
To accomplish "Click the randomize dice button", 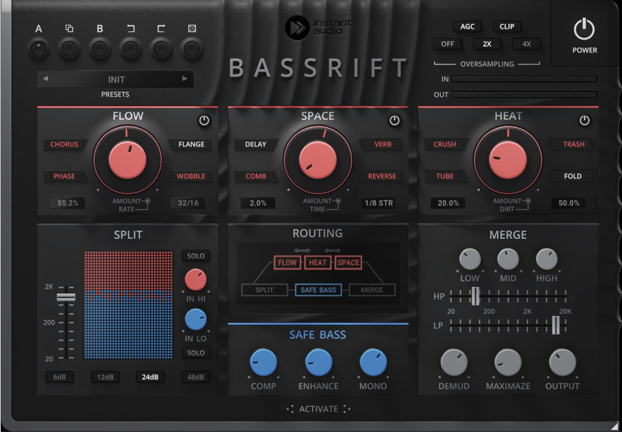I will coord(191,49).
